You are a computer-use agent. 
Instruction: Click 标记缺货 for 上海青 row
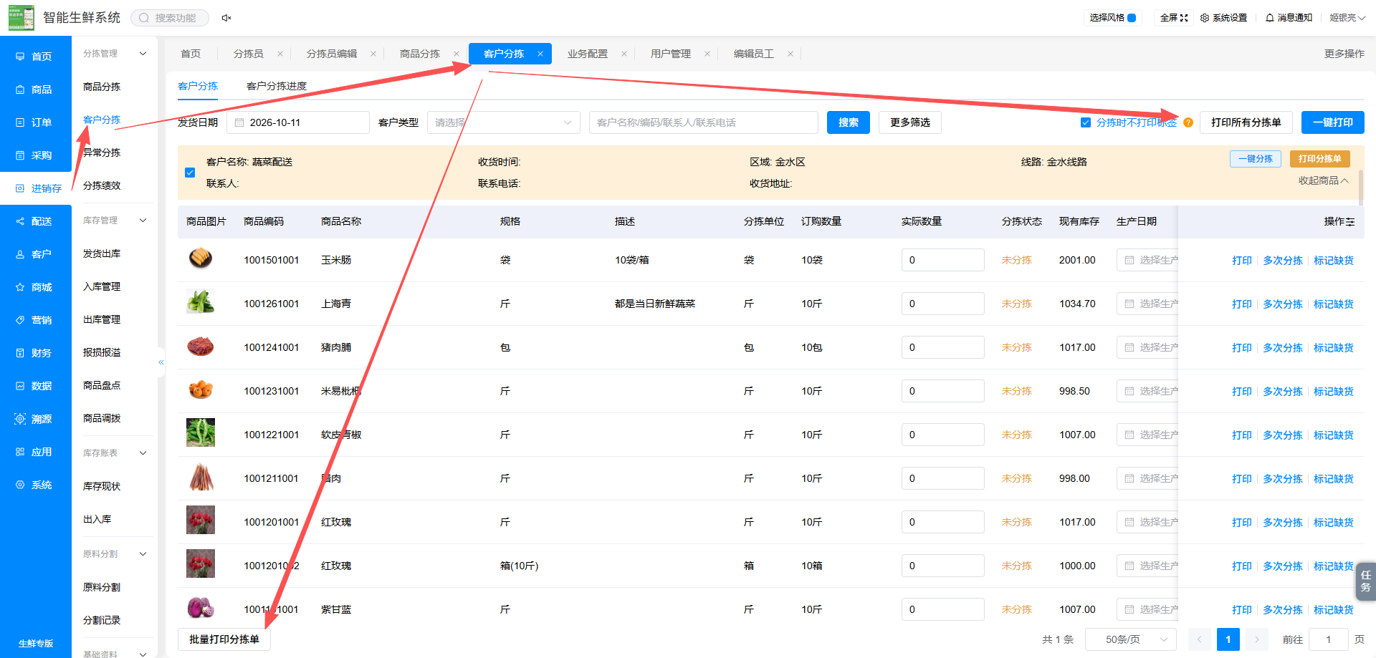[x=1334, y=304]
